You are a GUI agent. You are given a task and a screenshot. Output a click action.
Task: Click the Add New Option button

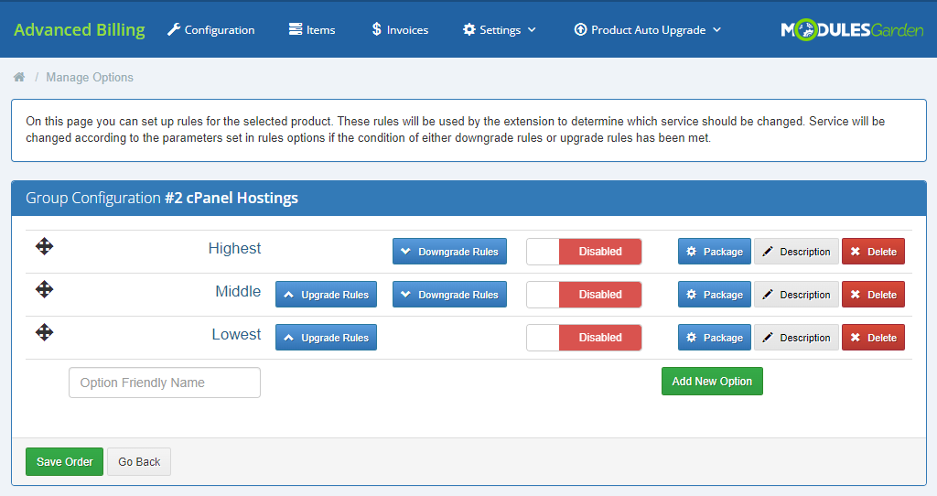712,382
